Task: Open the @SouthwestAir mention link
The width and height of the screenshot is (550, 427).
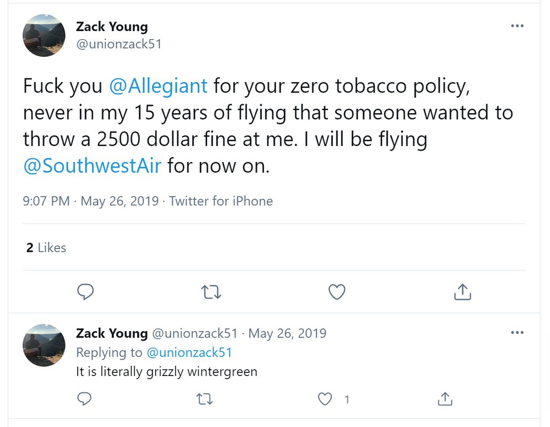Action: click(x=92, y=166)
